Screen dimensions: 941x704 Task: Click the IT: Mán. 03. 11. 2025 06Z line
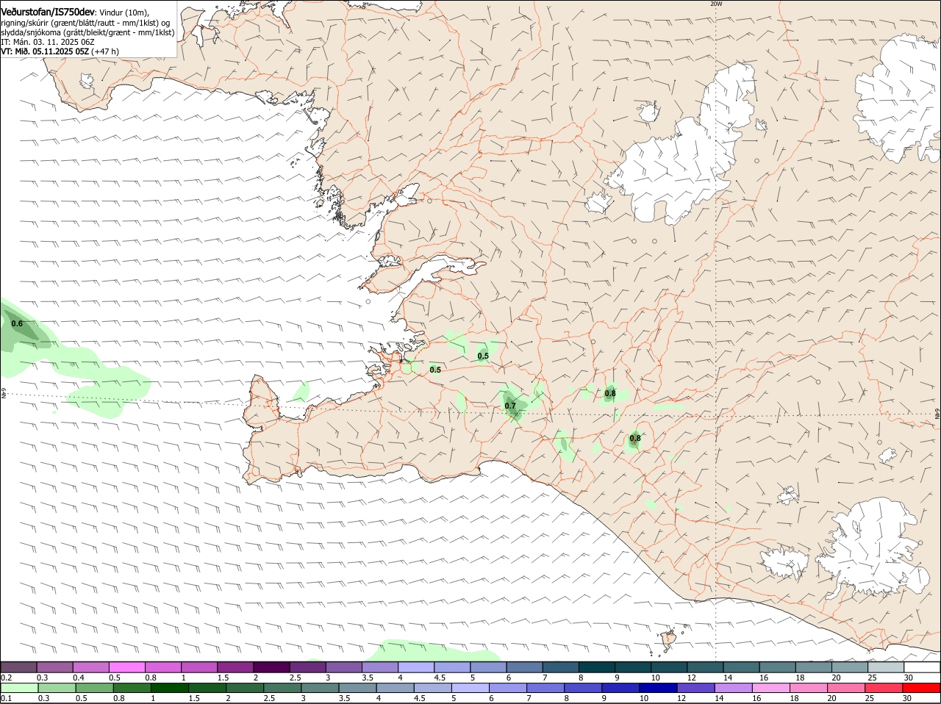[48, 42]
